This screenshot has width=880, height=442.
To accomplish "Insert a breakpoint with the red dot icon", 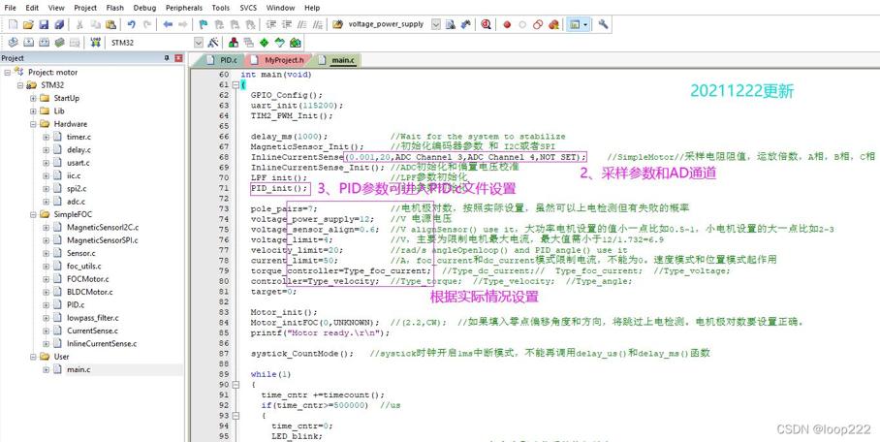I will click(507, 24).
